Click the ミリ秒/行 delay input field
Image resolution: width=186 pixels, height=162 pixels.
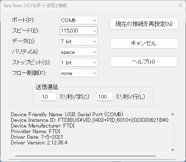point(105,97)
